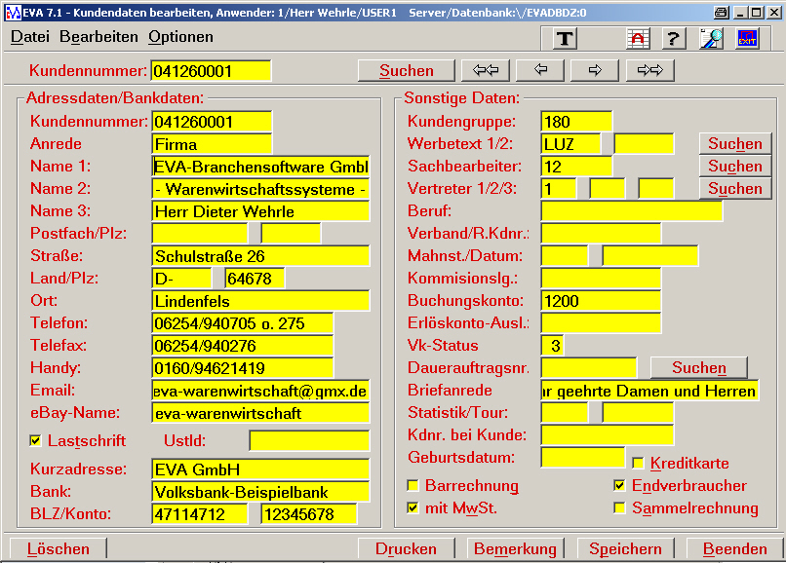Image resolution: width=786 pixels, height=563 pixels.
Task: Click the Telefax field
Action: click(243, 346)
